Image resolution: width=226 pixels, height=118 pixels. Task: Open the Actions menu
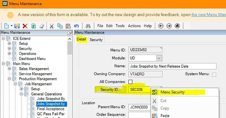click(134, 26)
